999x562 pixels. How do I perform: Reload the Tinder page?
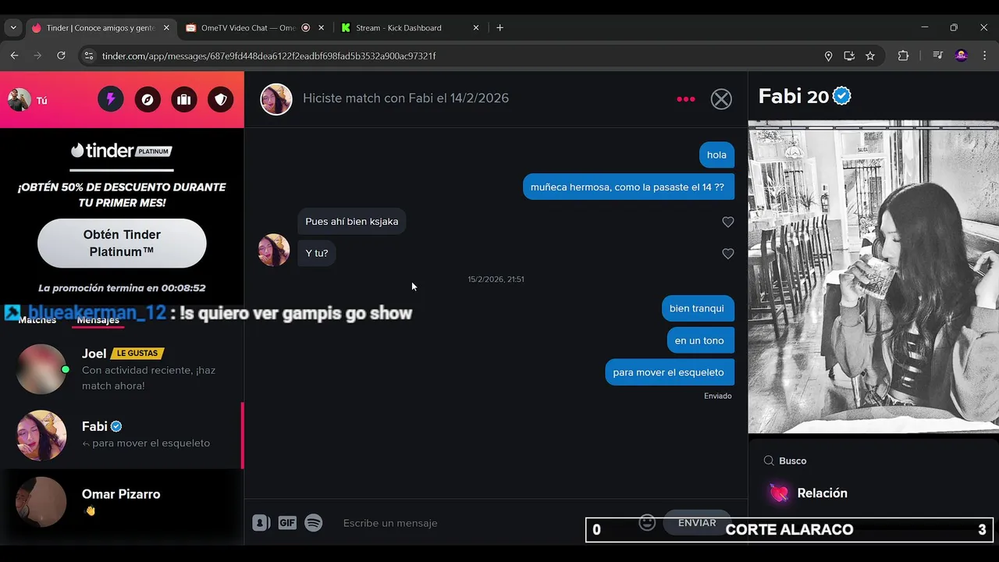pyautogui.click(x=61, y=55)
